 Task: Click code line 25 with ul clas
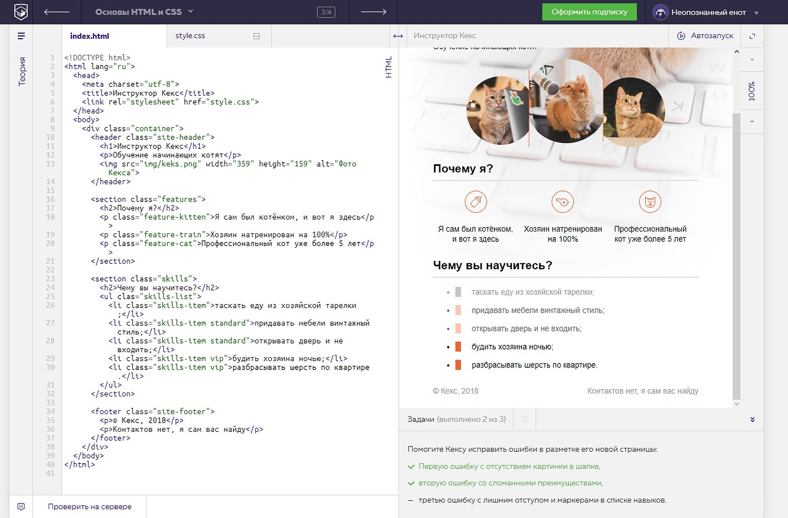click(150, 297)
